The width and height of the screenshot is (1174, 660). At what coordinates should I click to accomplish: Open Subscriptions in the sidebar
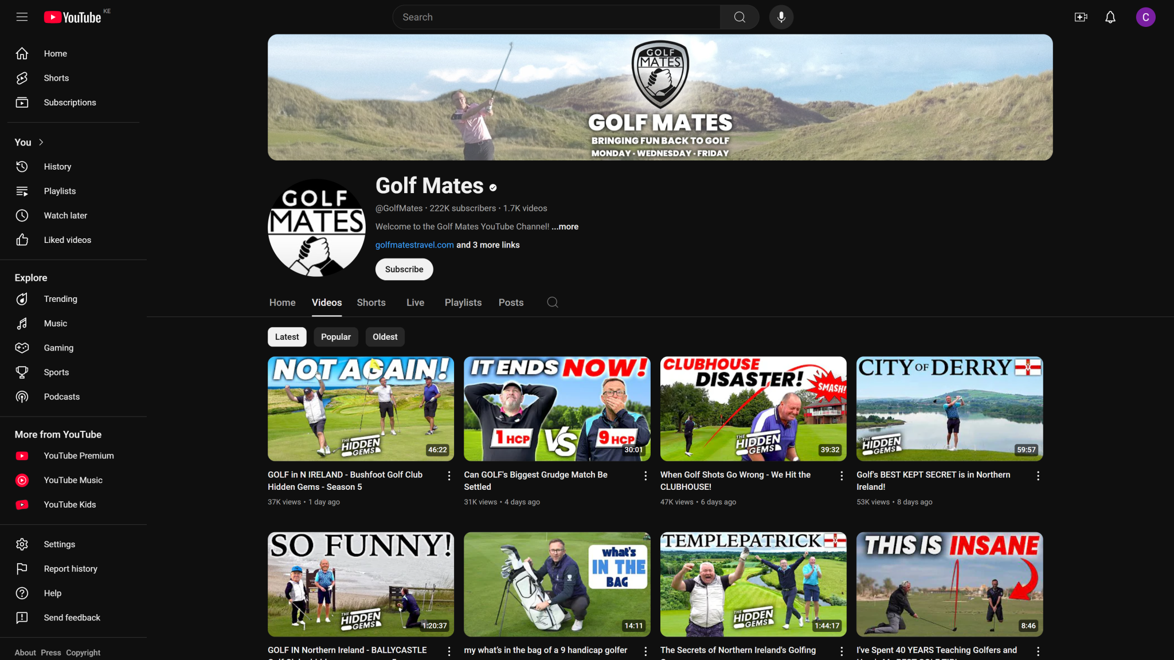coord(22,102)
